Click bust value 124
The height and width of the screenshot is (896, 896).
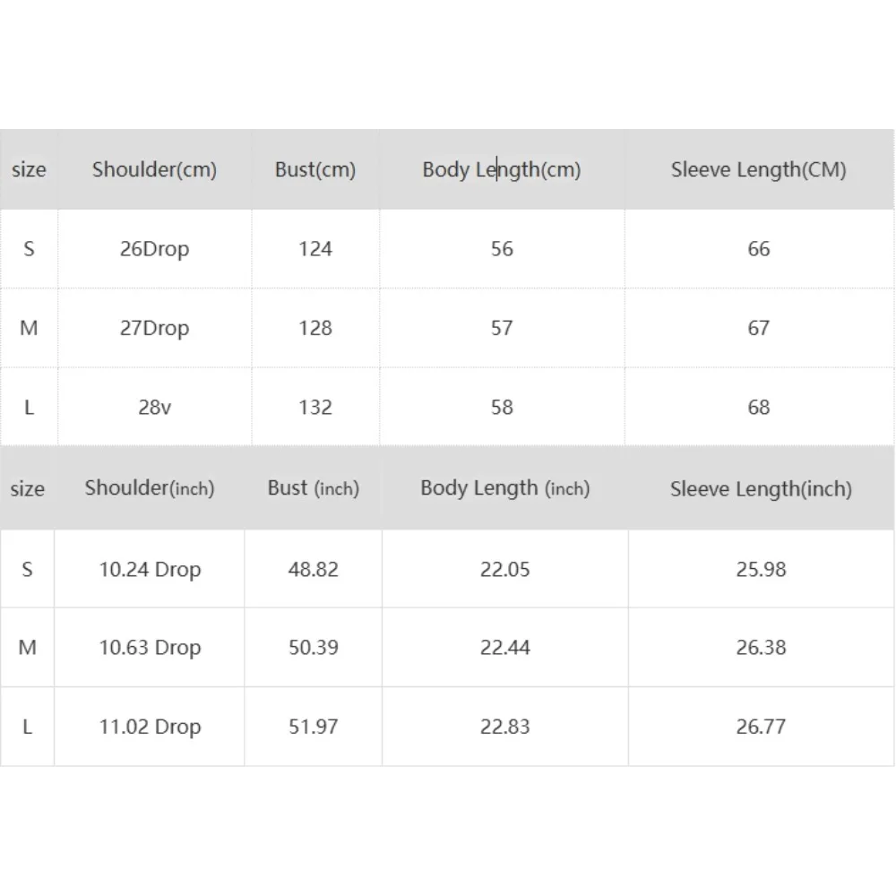click(x=315, y=249)
